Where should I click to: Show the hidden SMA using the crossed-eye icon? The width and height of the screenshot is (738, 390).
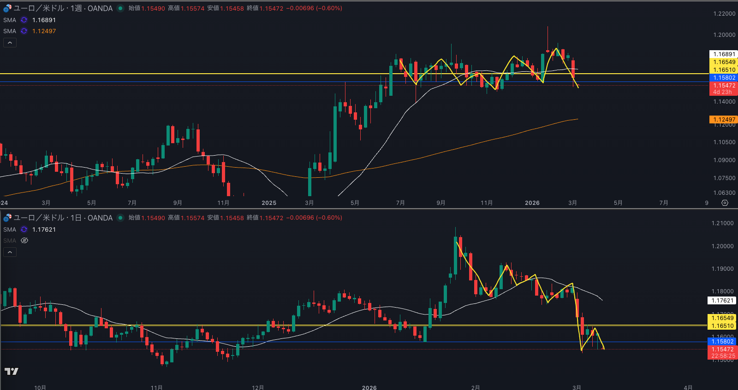(x=24, y=241)
